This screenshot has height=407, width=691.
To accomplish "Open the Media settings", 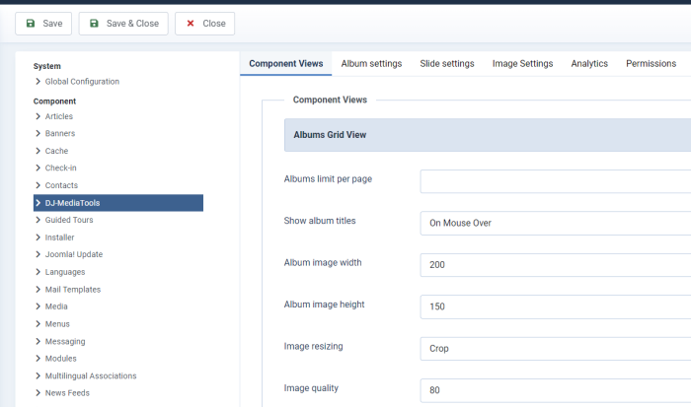I will (x=56, y=306).
